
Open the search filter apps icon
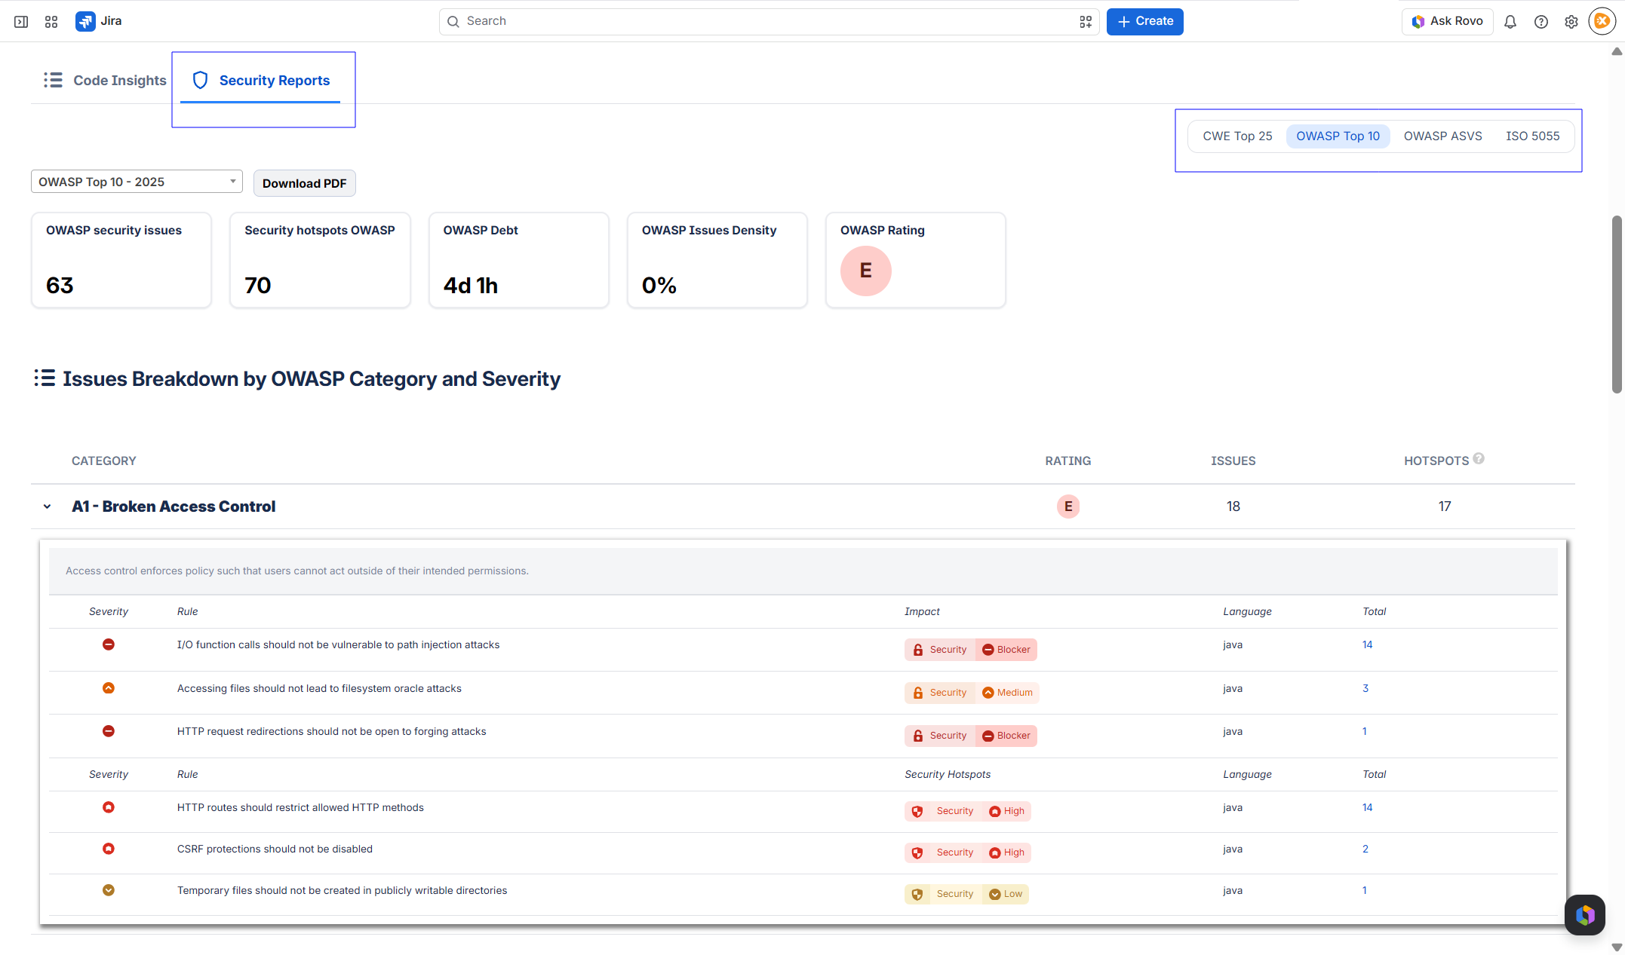coord(1086,22)
